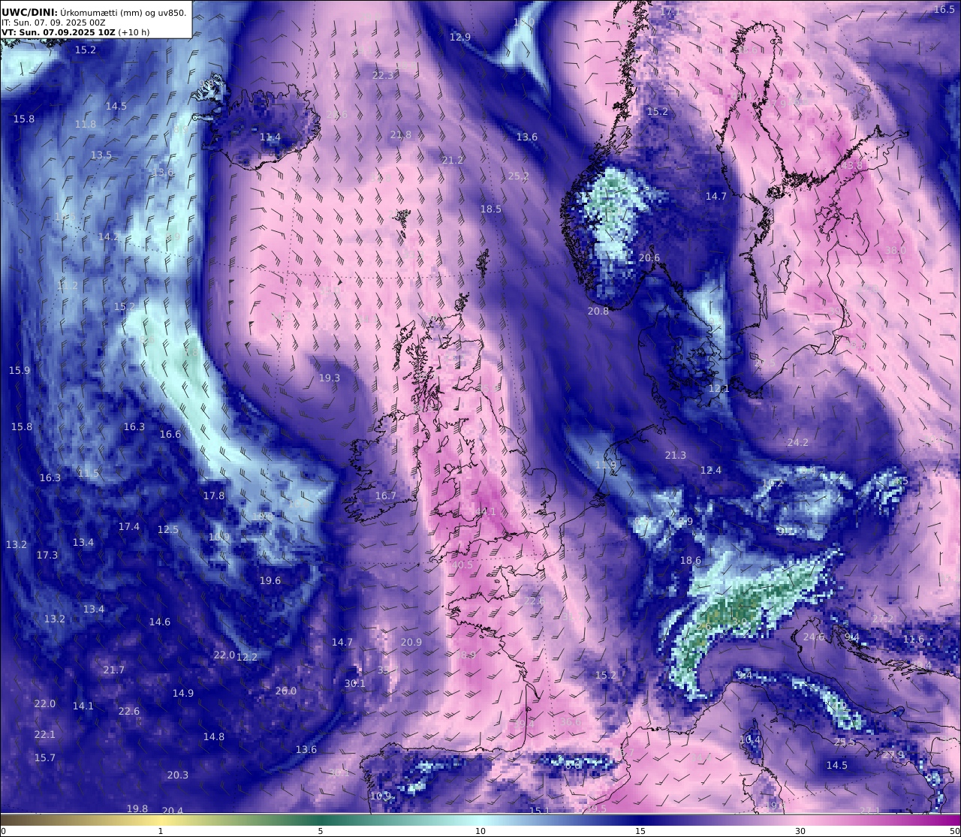Click the map value '15.7'

pos(45,757)
